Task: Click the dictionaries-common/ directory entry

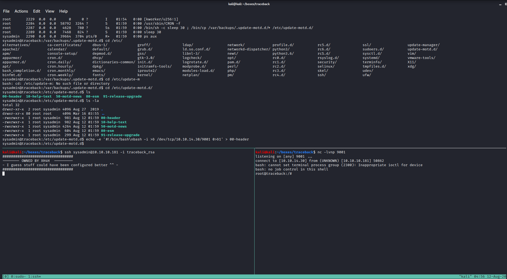Action: coord(114,62)
